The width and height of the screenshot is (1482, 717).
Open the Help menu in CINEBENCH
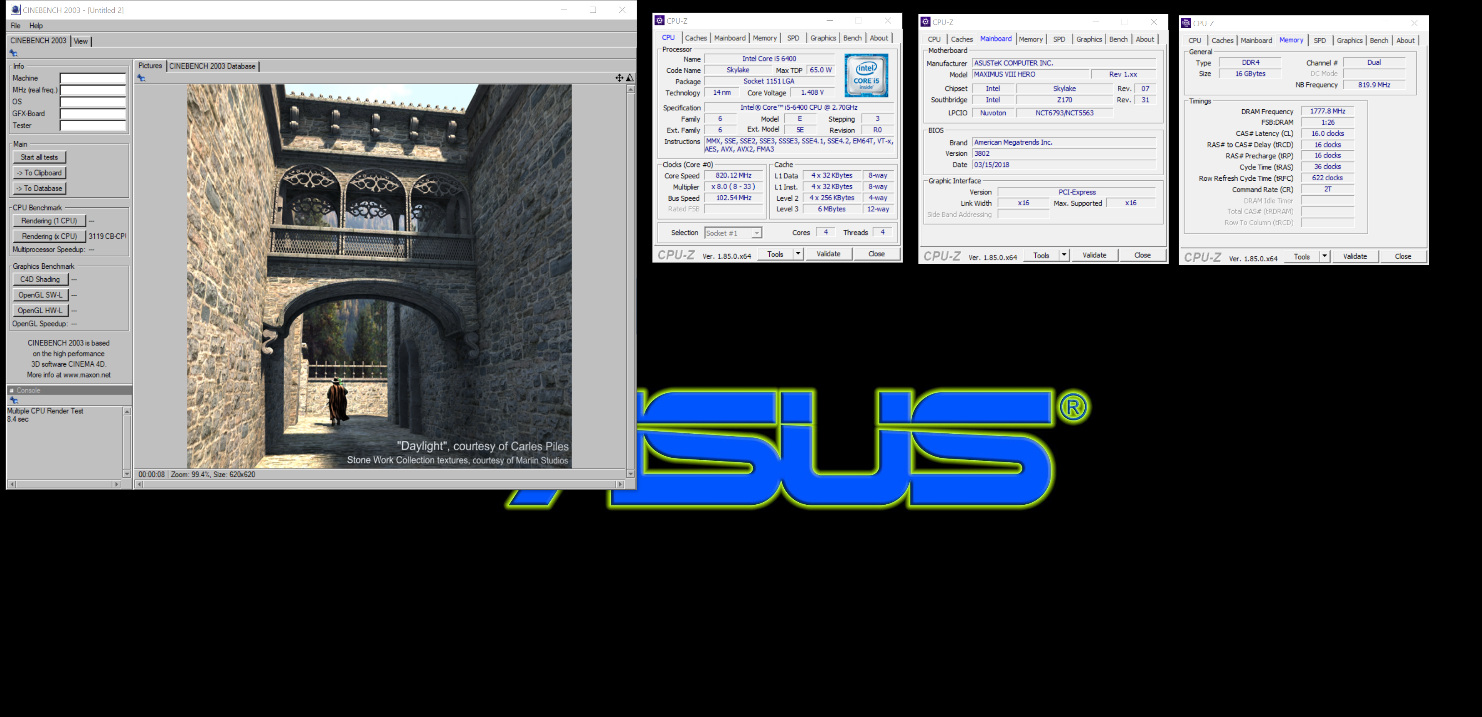[36, 26]
